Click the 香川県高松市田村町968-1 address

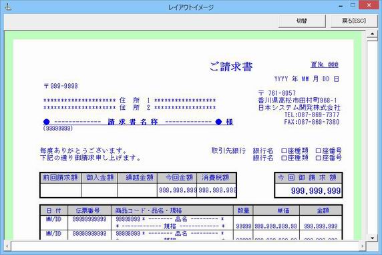point(297,101)
